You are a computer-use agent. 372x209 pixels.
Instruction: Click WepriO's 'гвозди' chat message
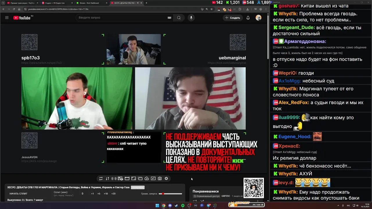pyautogui.click(x=306, y=73)
